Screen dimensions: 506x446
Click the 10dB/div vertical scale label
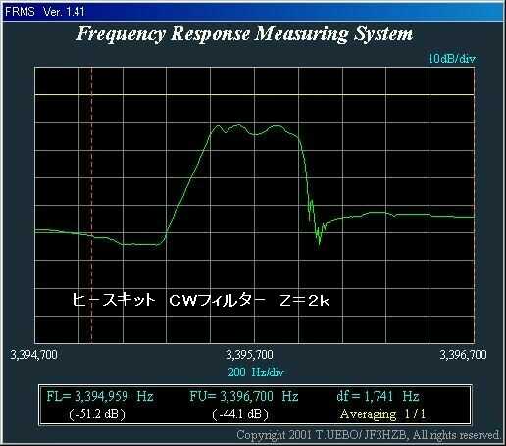[452, 59]
